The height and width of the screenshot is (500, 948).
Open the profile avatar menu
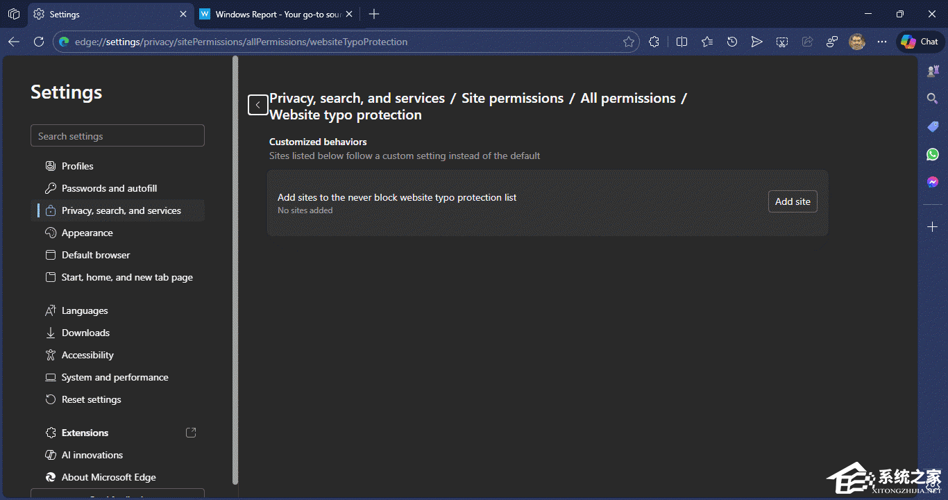857,42
